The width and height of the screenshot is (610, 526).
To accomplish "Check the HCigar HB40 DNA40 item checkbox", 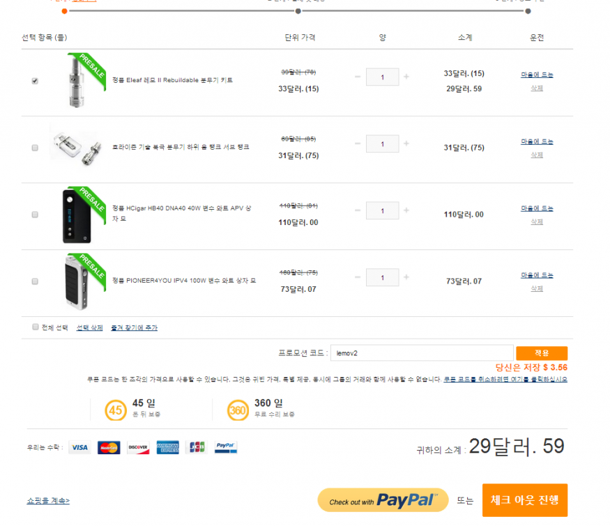I will click(35, 215).
